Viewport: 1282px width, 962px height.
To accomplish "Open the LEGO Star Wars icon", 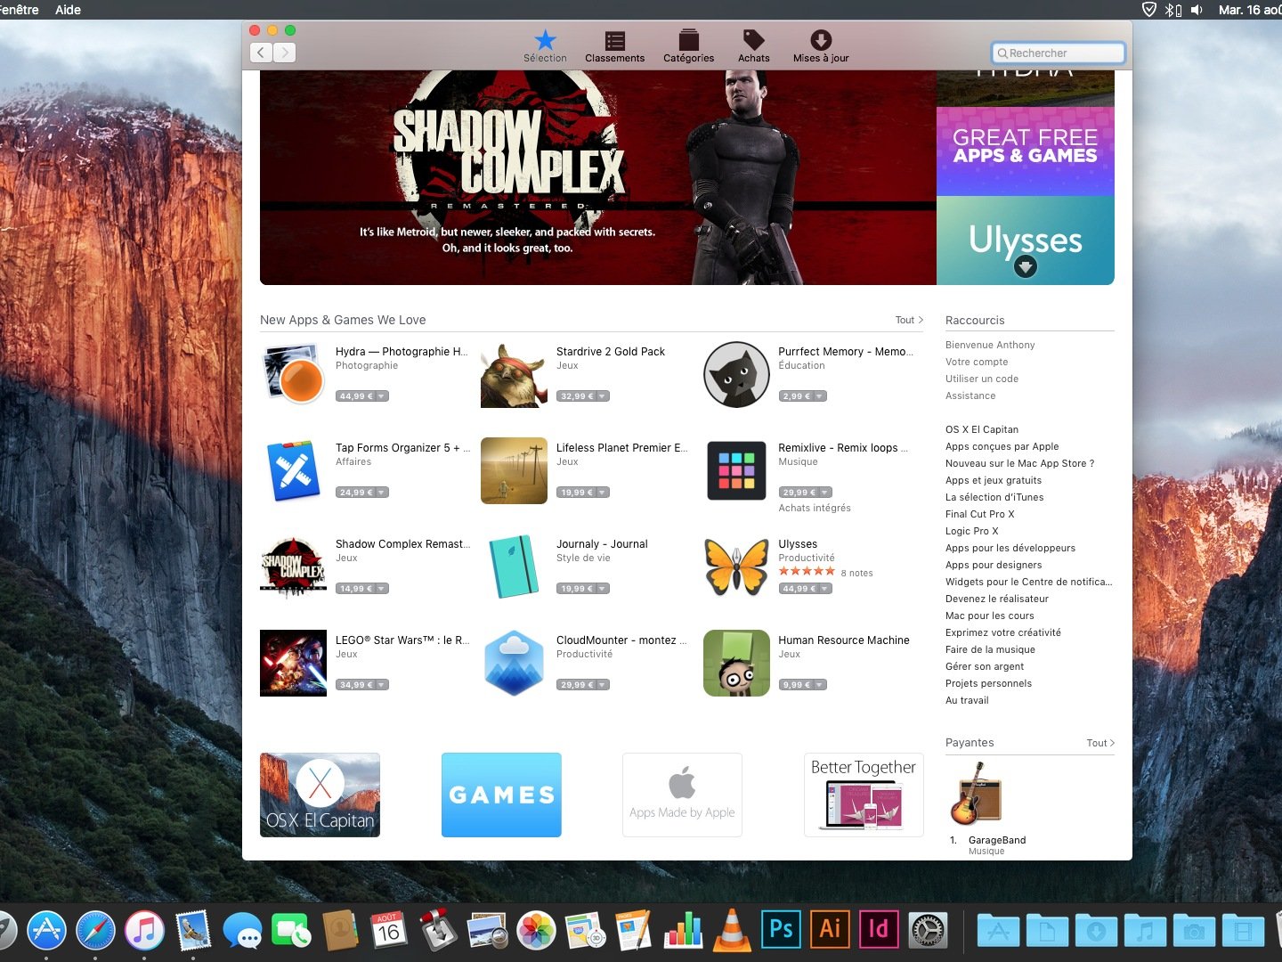I will pos(294,664).
